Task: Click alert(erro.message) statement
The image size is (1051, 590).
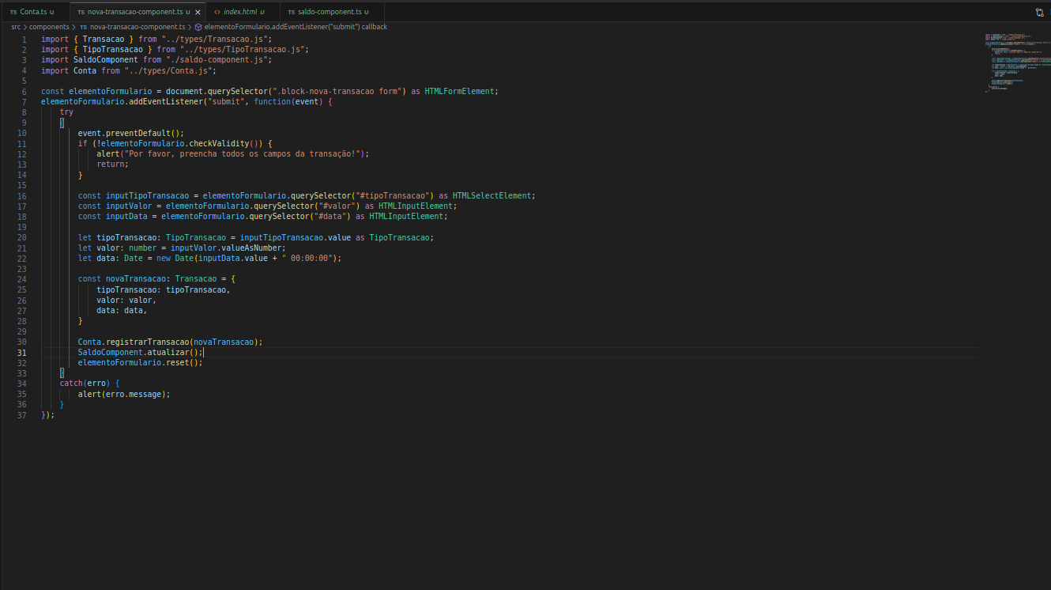Action: point(124,393)
